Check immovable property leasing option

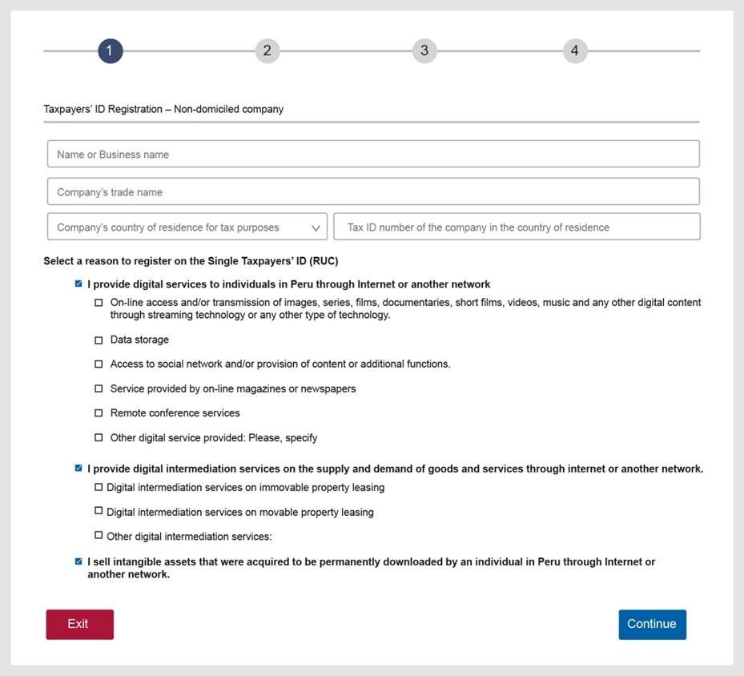(99, 487)
